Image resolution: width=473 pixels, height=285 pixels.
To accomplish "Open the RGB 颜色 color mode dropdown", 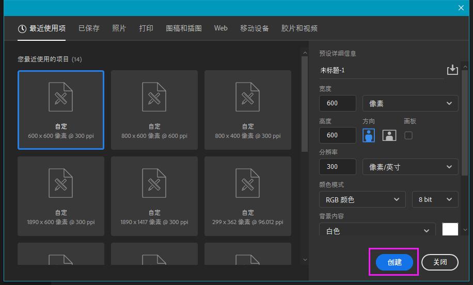I will click(x=362, y=199).
